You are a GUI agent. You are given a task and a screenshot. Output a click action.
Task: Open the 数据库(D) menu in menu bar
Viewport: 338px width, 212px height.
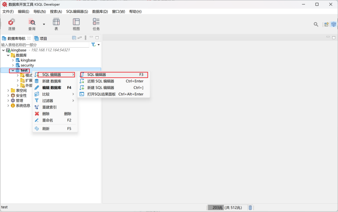(100, 12)
